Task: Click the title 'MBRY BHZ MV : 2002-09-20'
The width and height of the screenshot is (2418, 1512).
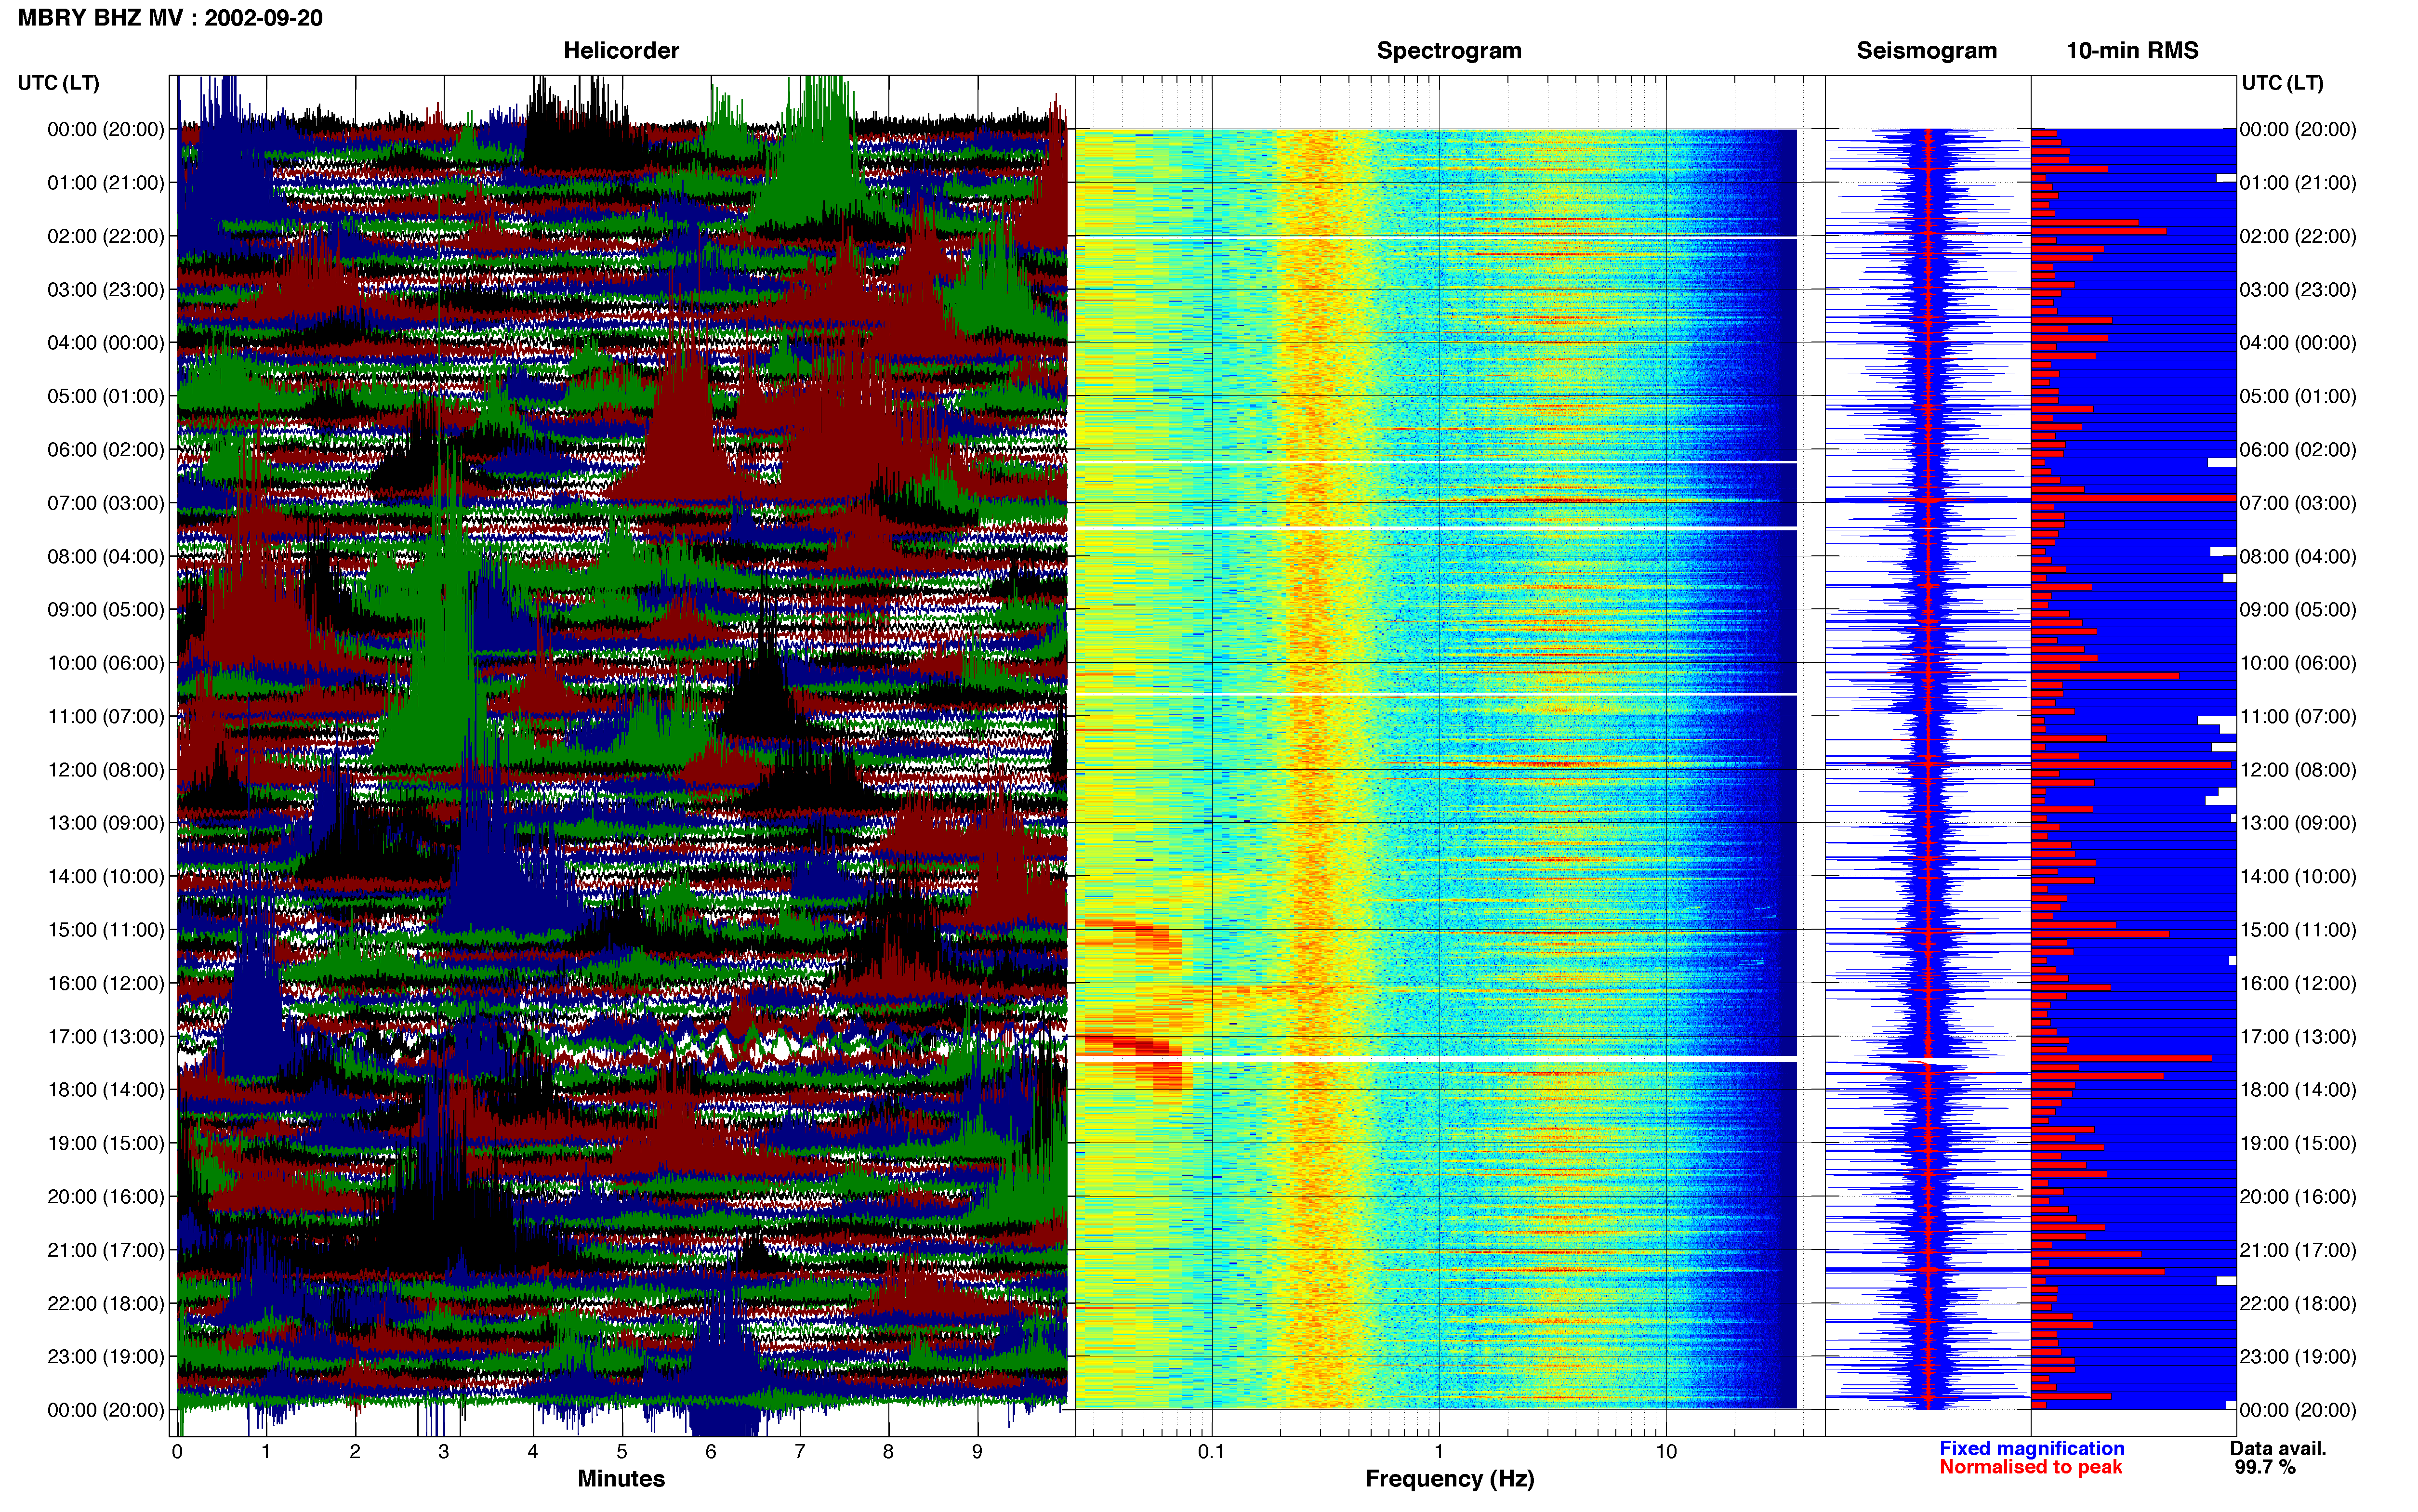Action: tap(170, 18)
